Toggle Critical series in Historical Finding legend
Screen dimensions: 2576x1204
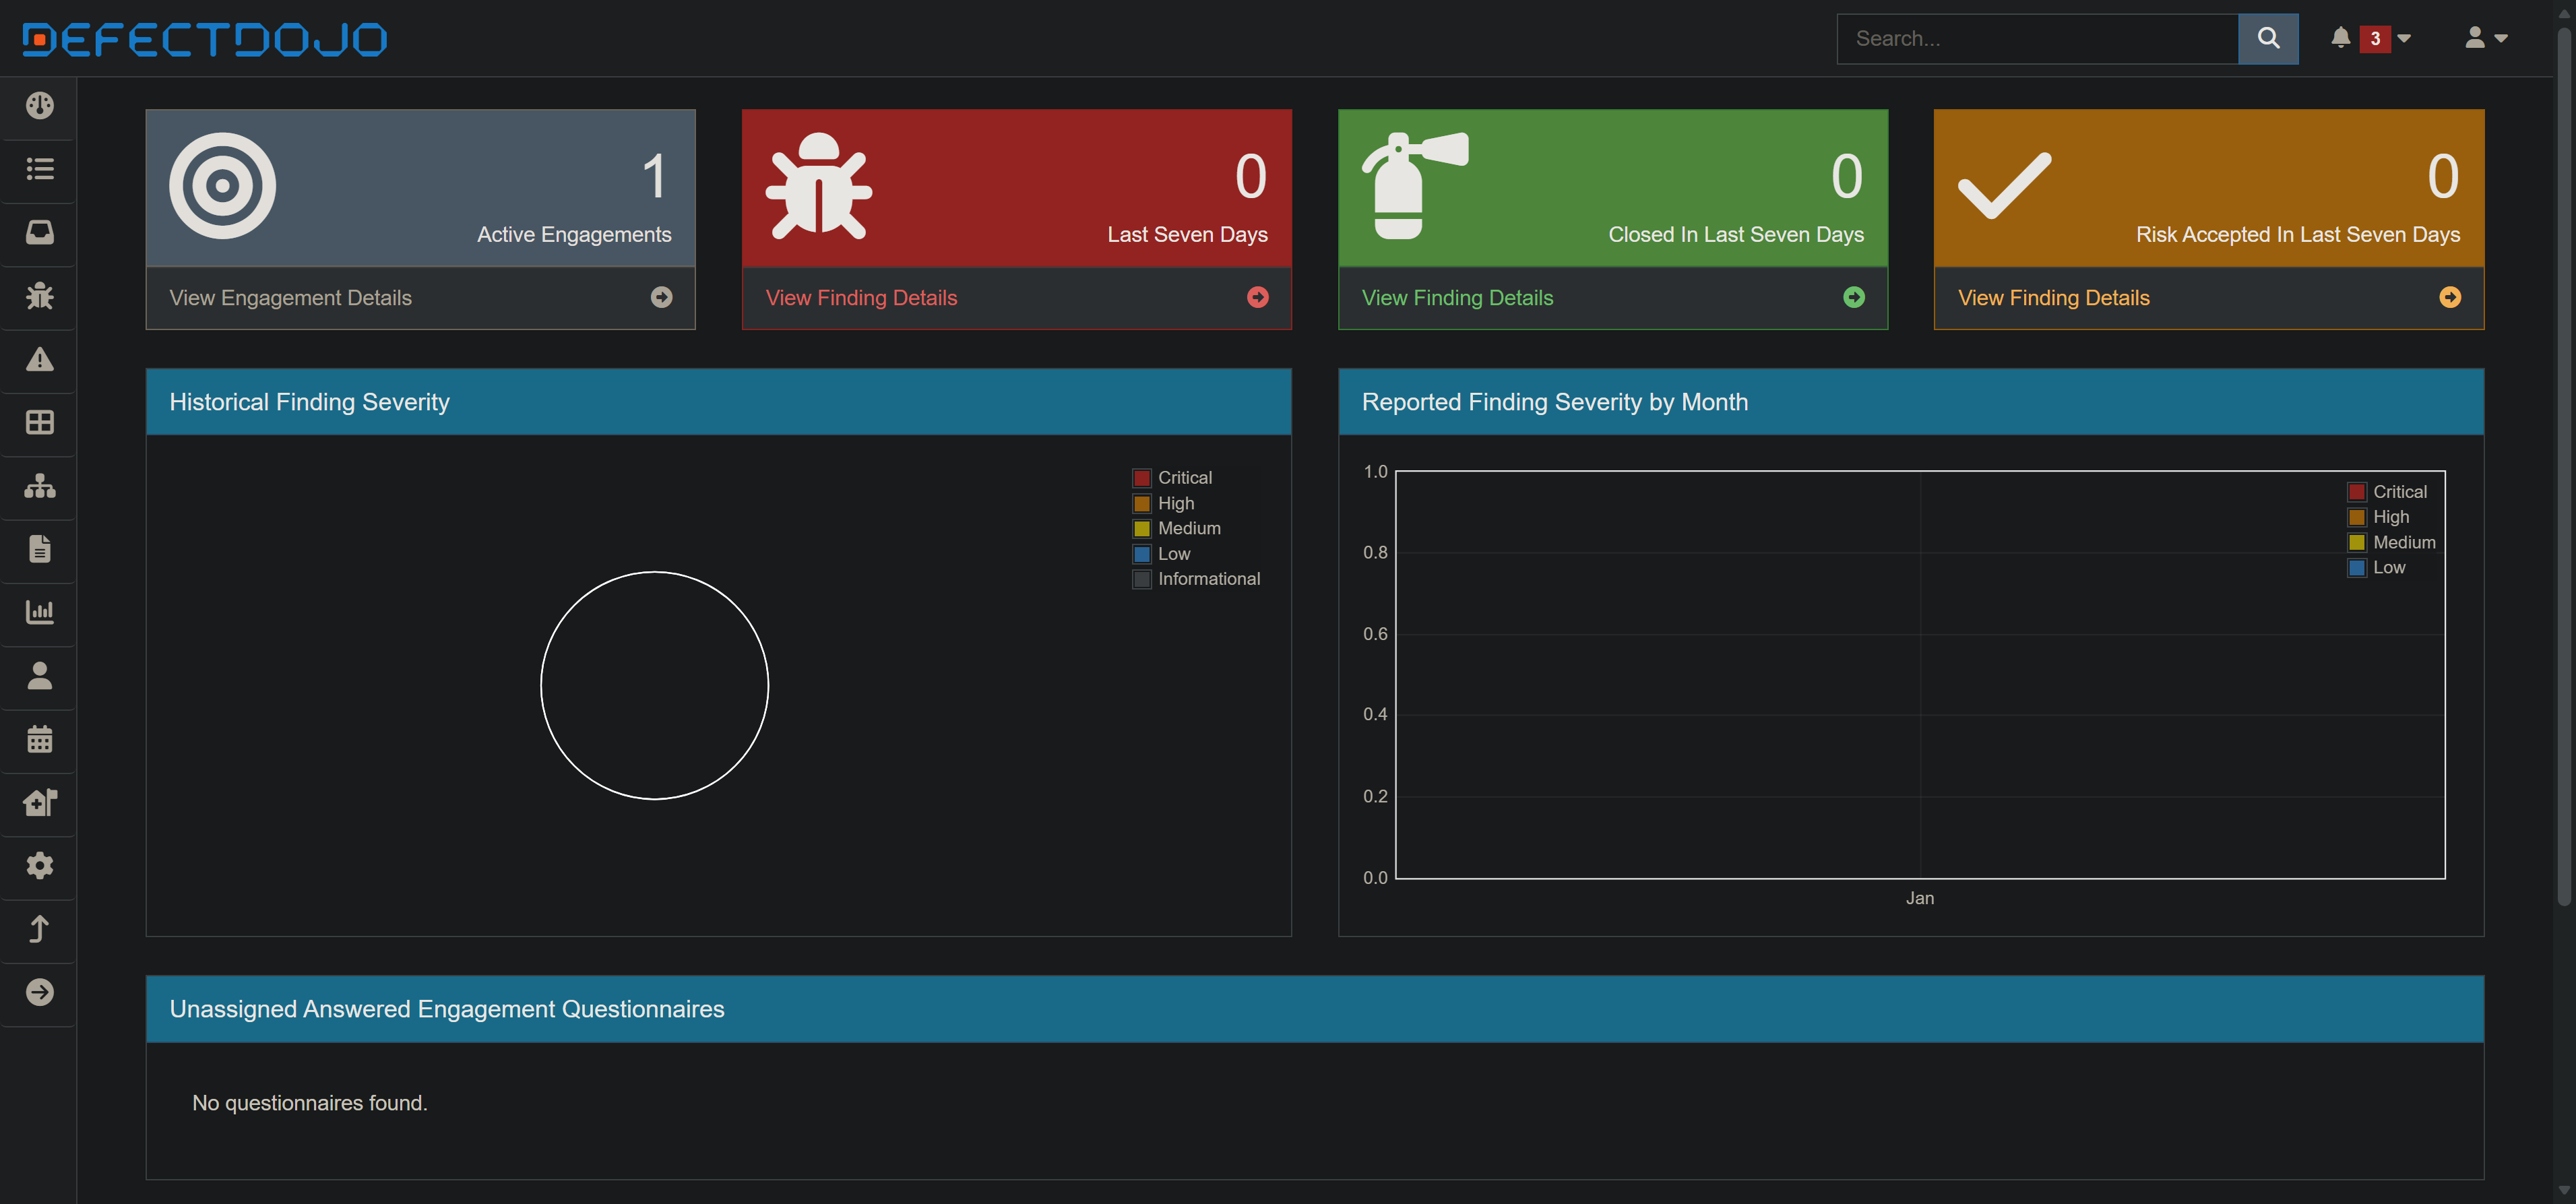[x=1184, y=478]
